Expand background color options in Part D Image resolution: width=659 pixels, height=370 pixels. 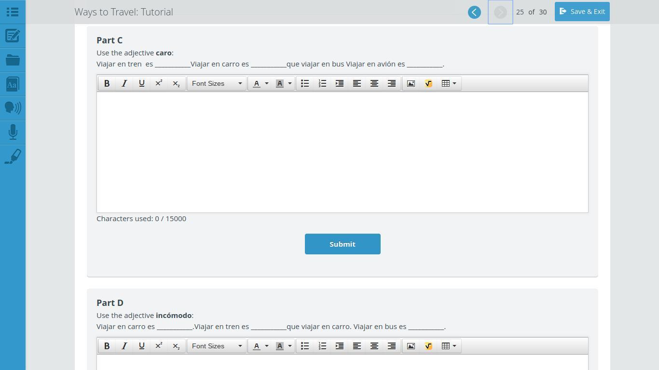[x=290, y=346]
